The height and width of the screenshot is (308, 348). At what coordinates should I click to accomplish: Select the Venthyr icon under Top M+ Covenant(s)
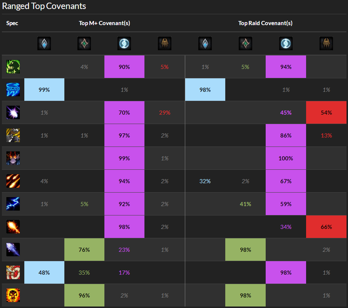pyautogui.click(x=164, y=43)
